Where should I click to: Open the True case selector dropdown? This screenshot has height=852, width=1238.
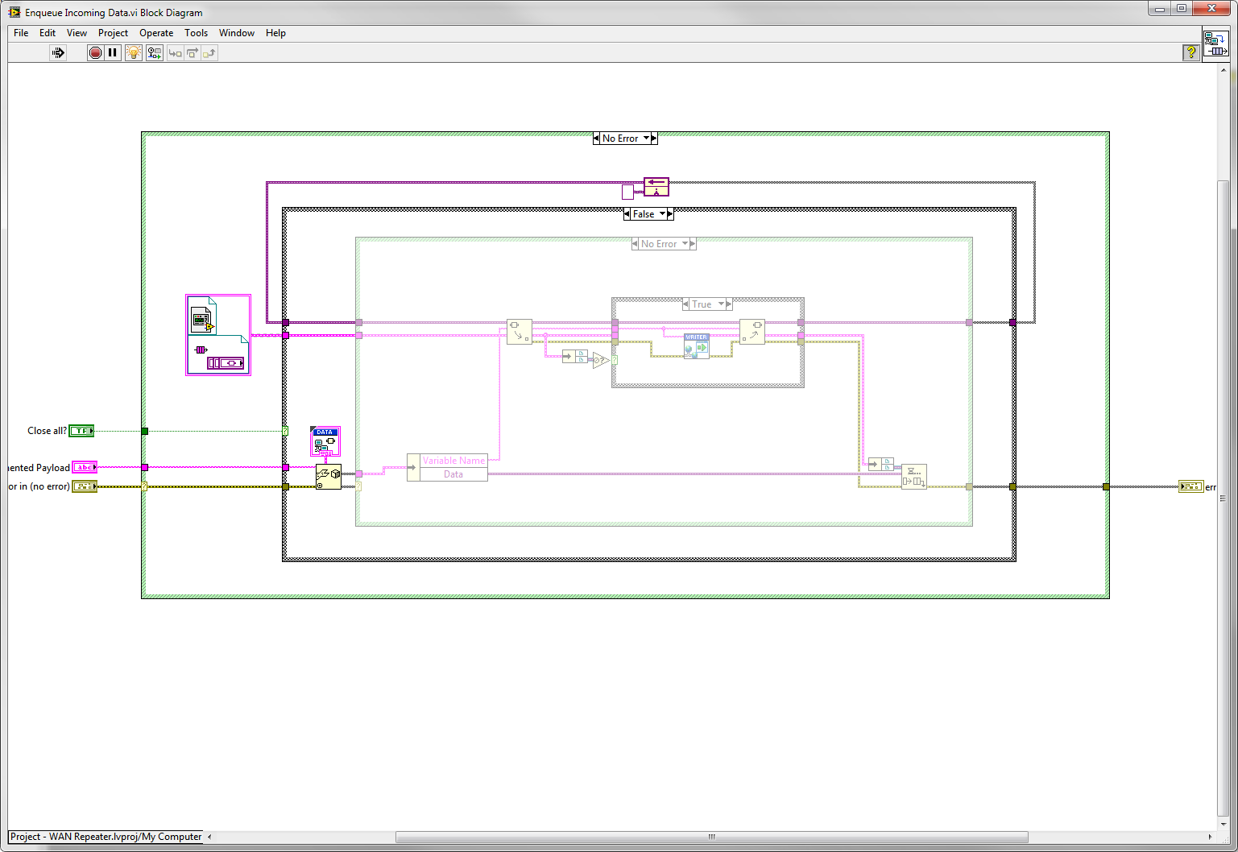click(722, 304)
